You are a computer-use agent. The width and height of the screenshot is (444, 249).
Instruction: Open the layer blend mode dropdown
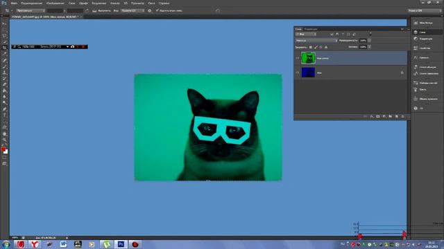coord(316,41)
